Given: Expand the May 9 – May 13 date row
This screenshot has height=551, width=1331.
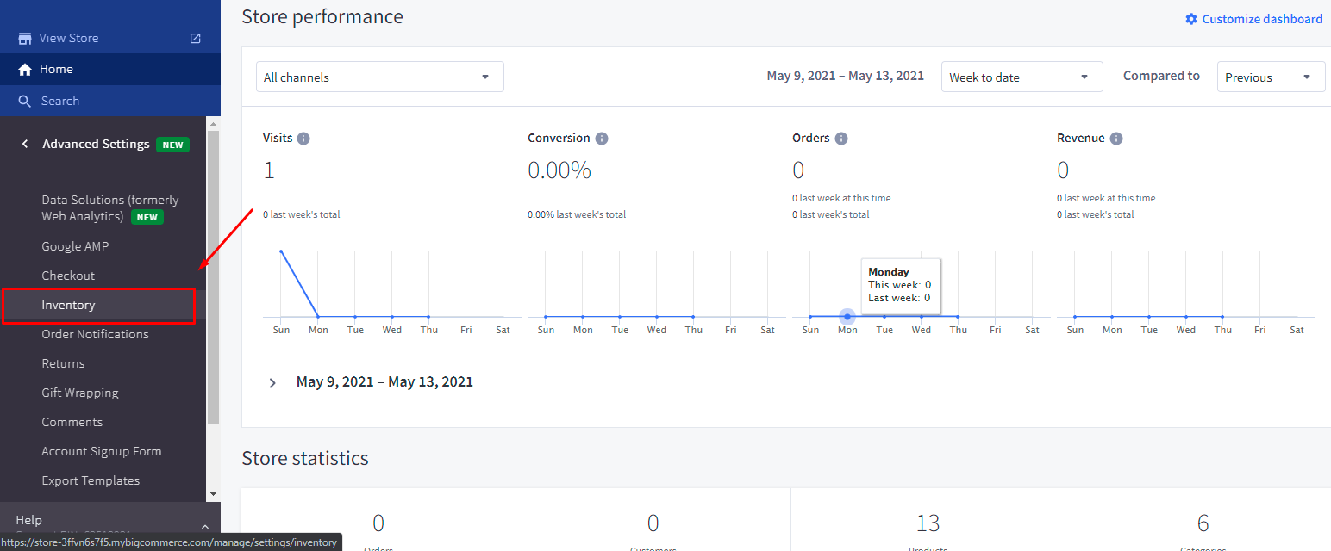Looking at the screenshot, I should click(x=272, y=382).
